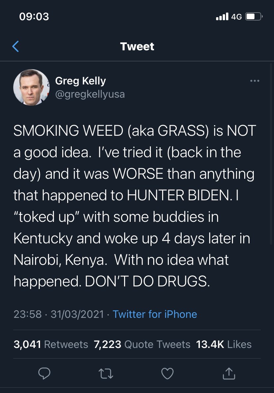Open the three-dot tweet options menu
Screen dimensions: 274x393
pyautogui.click(x=255, y=81)
